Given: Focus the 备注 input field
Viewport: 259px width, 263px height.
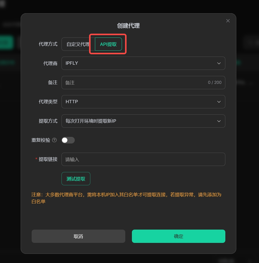Looking at the screenshot, I should tap(143, 83).
